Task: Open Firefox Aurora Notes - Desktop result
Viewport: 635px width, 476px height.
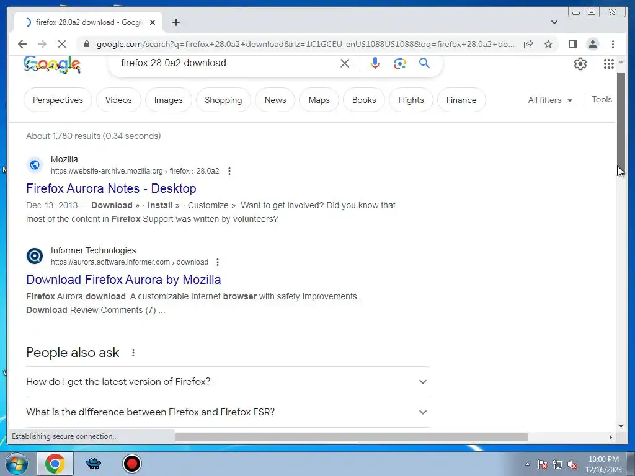Action: (112, 188)
